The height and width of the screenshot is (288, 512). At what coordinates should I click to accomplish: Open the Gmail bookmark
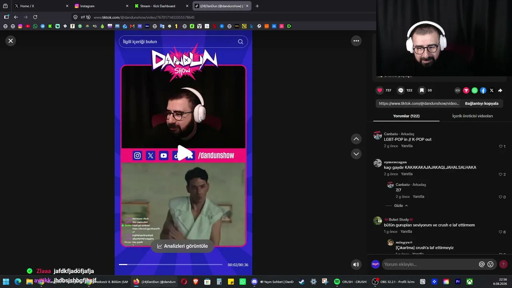(x=132, y=26)
